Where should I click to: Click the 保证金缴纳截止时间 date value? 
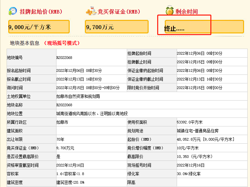pyautogui.click(x=199, y=79)
